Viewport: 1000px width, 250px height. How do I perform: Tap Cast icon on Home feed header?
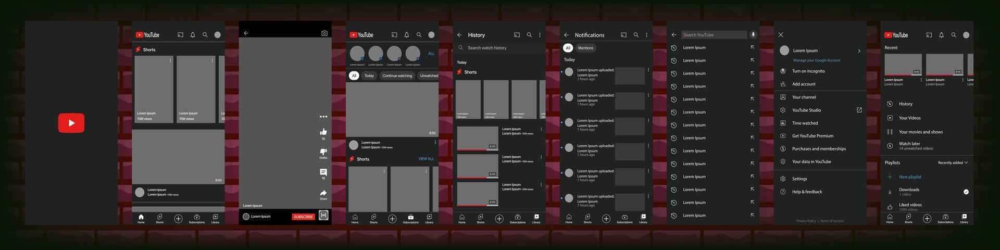180,35
